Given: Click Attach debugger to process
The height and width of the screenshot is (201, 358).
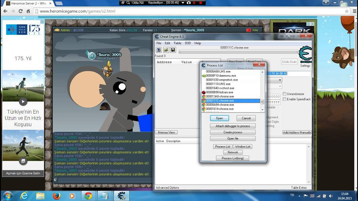Looking at the screenshot, I should pyautogui.click(x=233, y=126).
